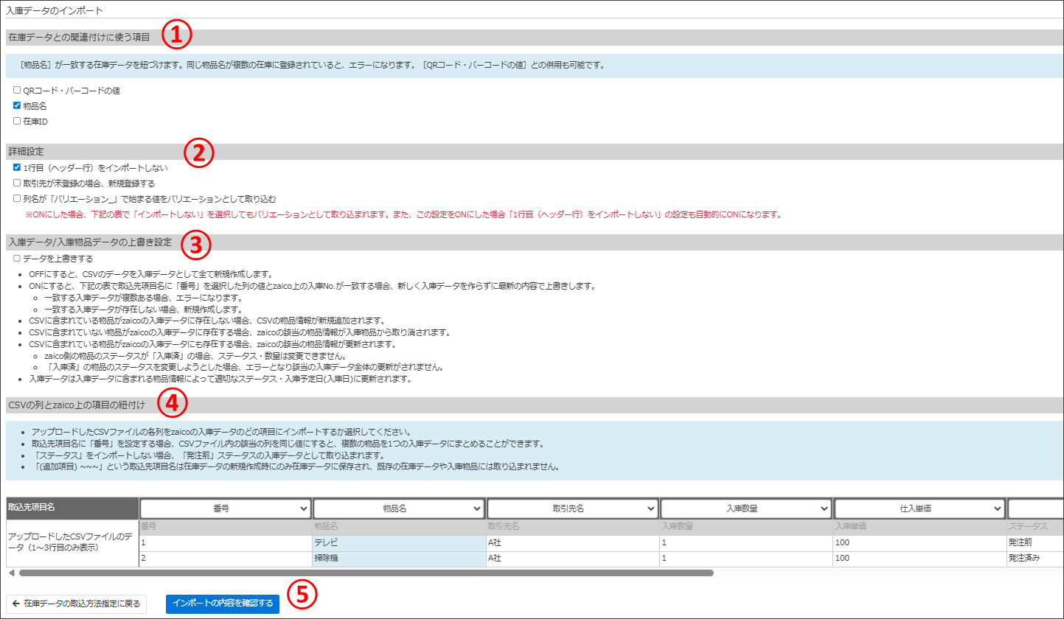This screenshot has height=619, width=1064.
Task: Check the 在庫ID checkbox
Action: click(x=16, y=121)
